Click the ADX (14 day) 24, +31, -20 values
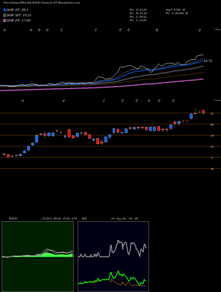Screen dimensions: 221x292 pyautogui.click(x=124, y=219)
